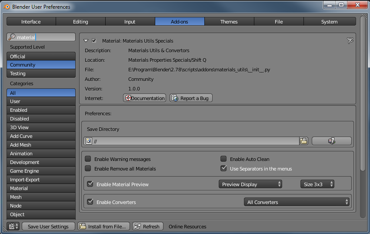The width and height of the screenshot is (370, 234).
Task: Enable Warning messages checkbox
Action: pyautogui.click(x=88, y=159)
